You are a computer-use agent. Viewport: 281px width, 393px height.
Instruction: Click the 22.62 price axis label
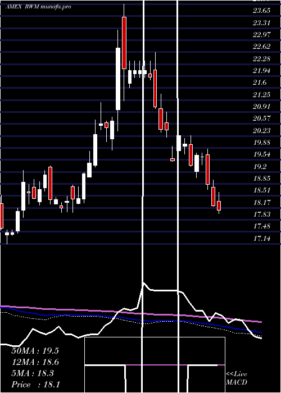coord(262,47)
